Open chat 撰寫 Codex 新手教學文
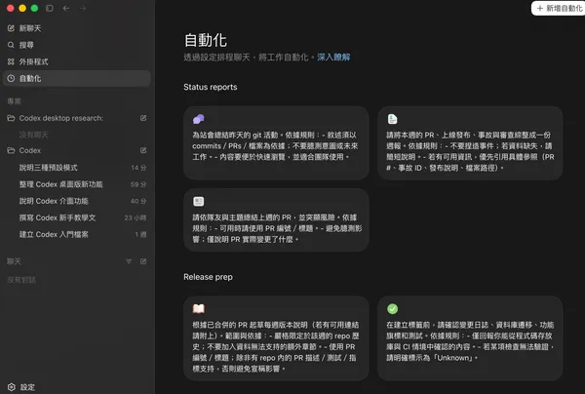The width and height of the screenshot is (585, 394). (76, 217)
